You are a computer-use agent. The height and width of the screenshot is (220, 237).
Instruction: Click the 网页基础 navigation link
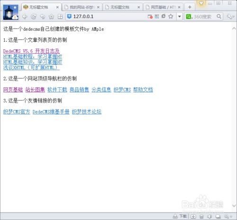[x=13, y=90]
